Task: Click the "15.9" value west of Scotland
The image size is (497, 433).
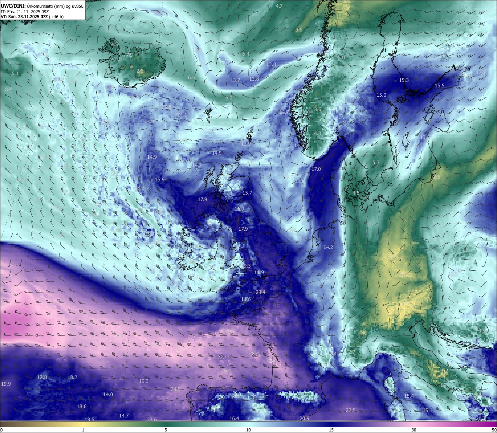Action: [x=160, y=179]
